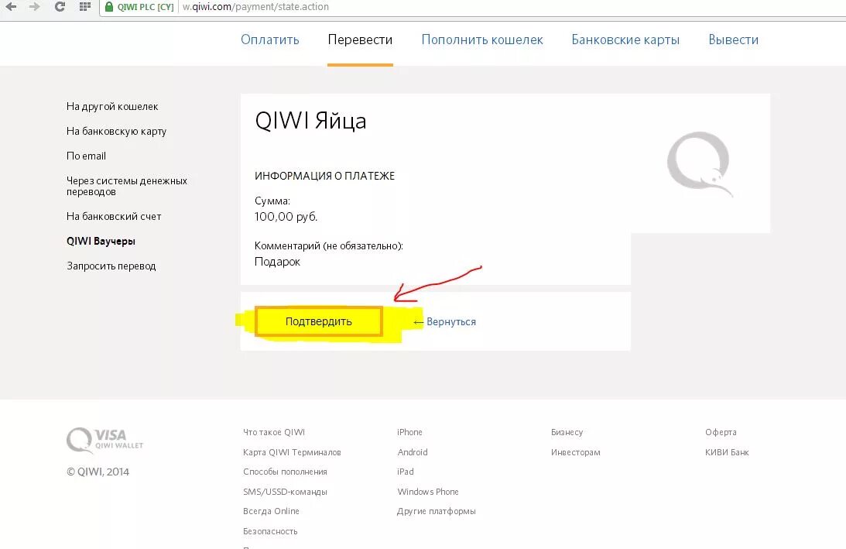Click the QIWI Яйца heading

click(311, 121)
